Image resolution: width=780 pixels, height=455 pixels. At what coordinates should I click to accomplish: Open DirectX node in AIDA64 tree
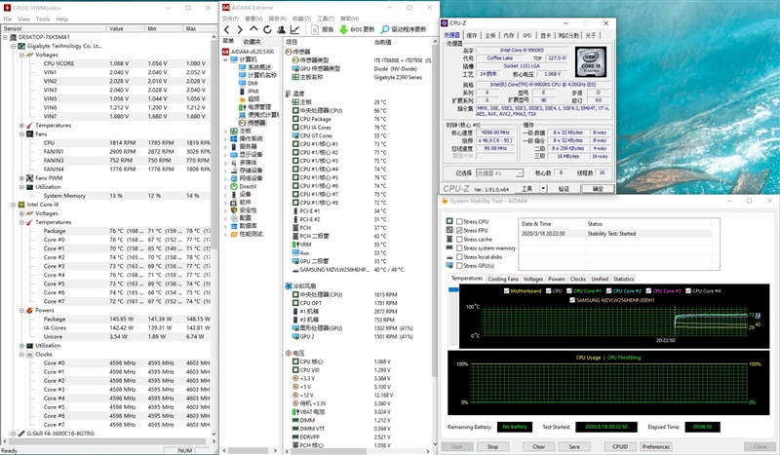click(248, 186)
